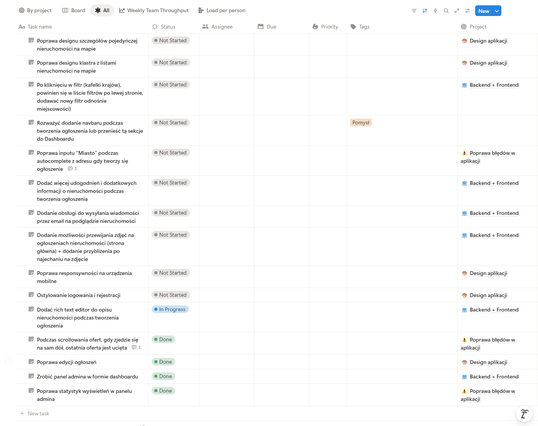Tick checkbox beside 'Poprawa edycji ogłoszeń' row
Screen dimensions: 538x426
pos(9,362)
